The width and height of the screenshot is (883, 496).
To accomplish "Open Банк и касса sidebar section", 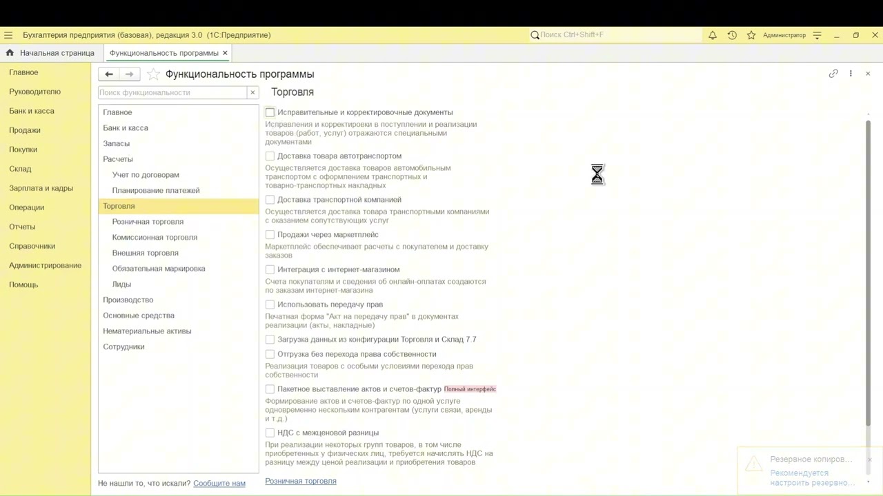I will click(32, 111).
